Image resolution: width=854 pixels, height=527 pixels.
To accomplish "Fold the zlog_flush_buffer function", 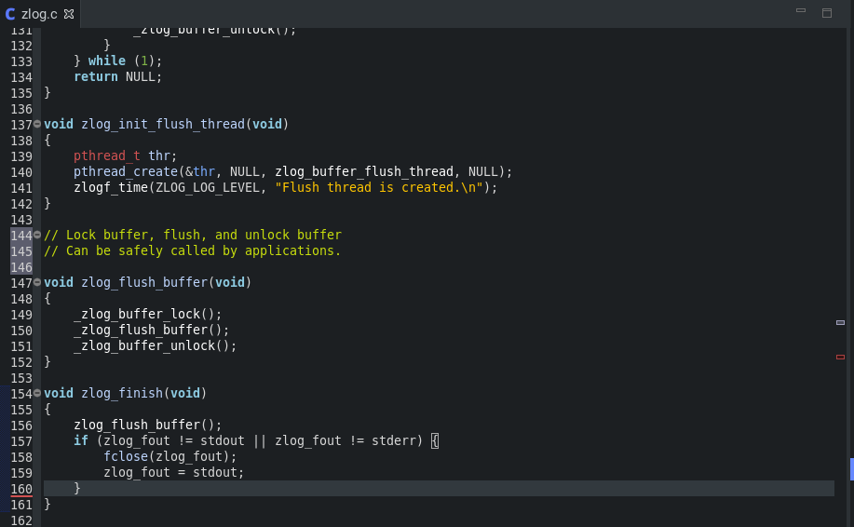I will coord(37,283).
